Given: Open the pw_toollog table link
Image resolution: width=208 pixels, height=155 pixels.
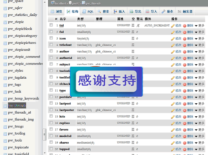Looking at the screenshot, I should click(17, 133).
